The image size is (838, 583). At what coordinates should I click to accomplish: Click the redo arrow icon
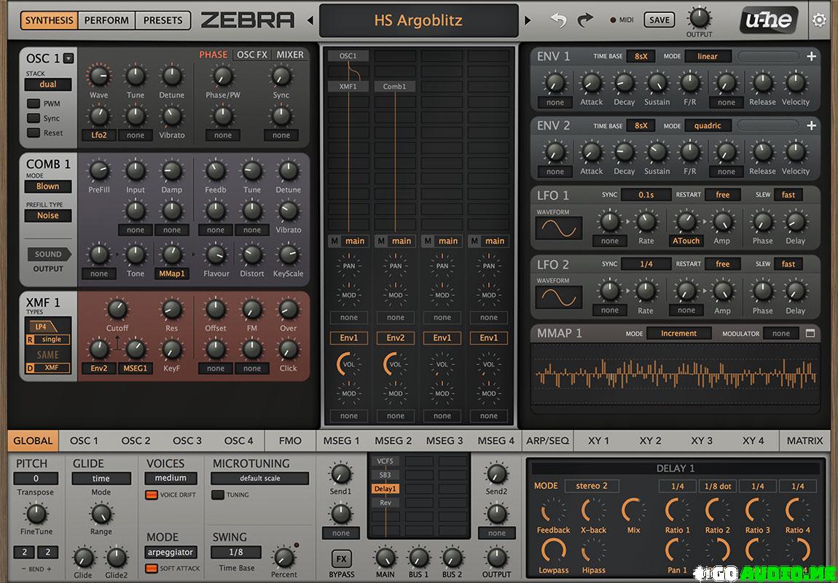tap(586, 20)
